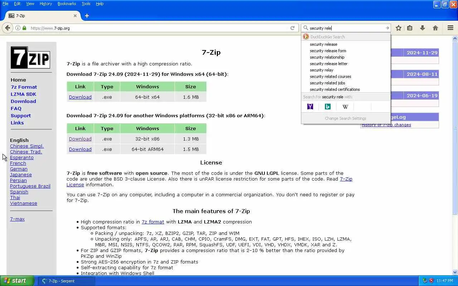Download the 64-bit ARM64 .exe
458x286 pixels.
pyautogui.click(x=80, y=149)
